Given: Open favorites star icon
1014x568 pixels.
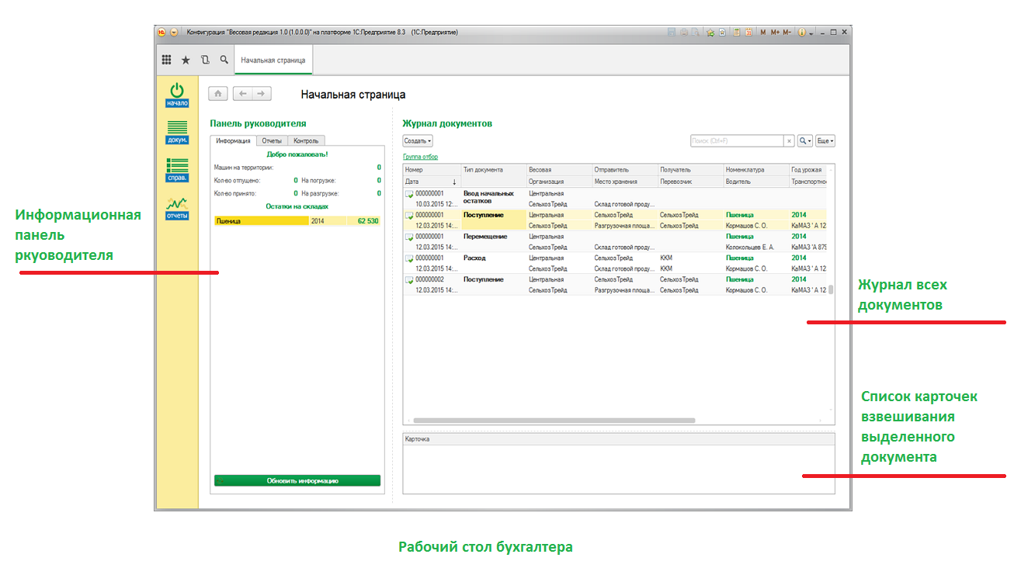Looking at the screenshot, I should tap(186, 60).
